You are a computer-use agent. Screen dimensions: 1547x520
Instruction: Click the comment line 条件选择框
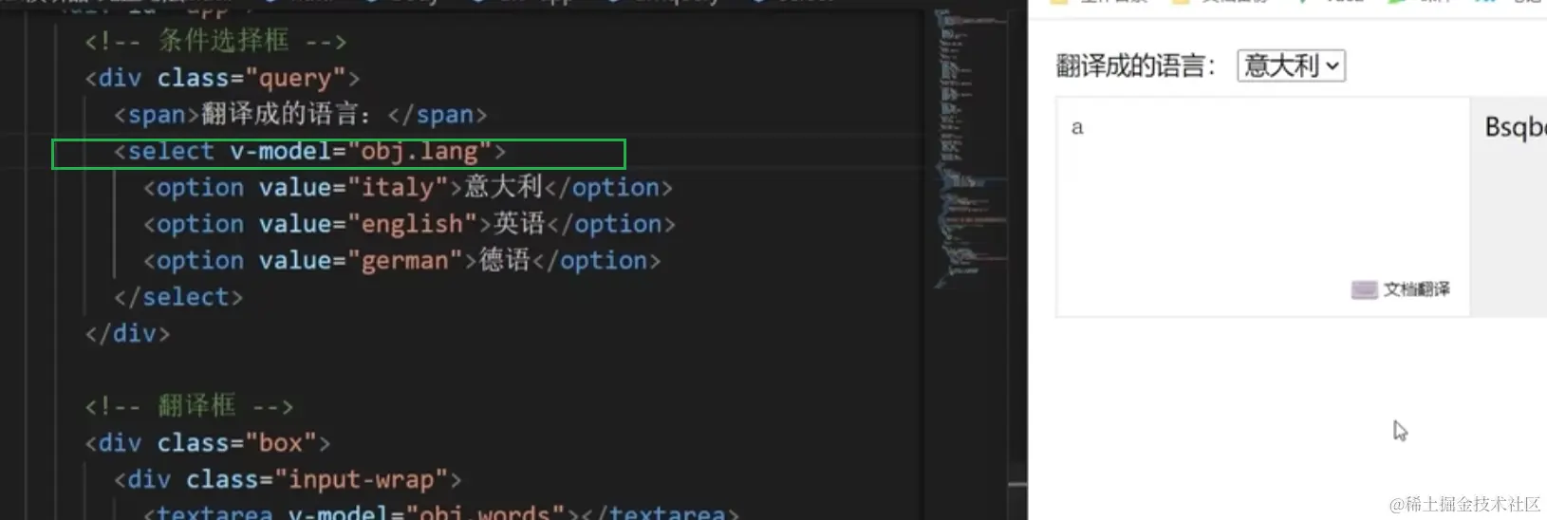click(215, 41)
